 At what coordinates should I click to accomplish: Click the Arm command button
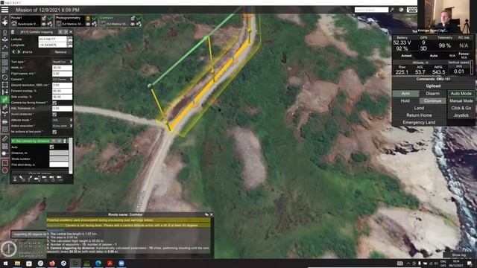pyautogui.click(x=405, y=94)
